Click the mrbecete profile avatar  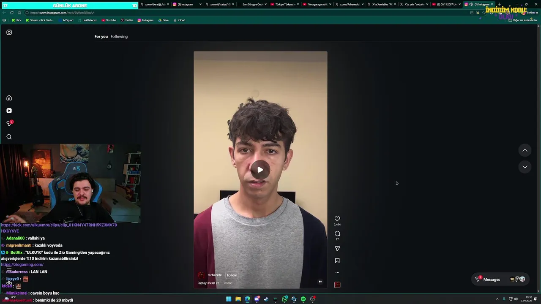201,275
